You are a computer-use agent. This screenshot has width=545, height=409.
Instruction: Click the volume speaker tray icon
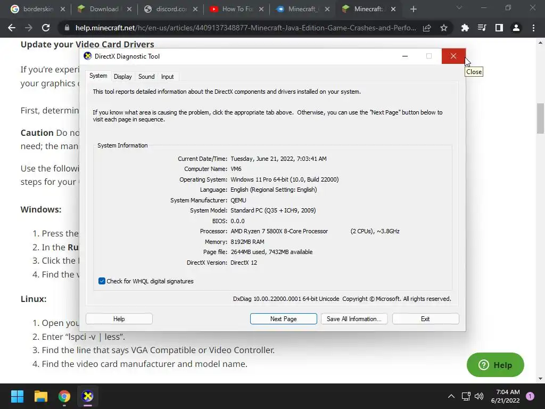point(479,396)
